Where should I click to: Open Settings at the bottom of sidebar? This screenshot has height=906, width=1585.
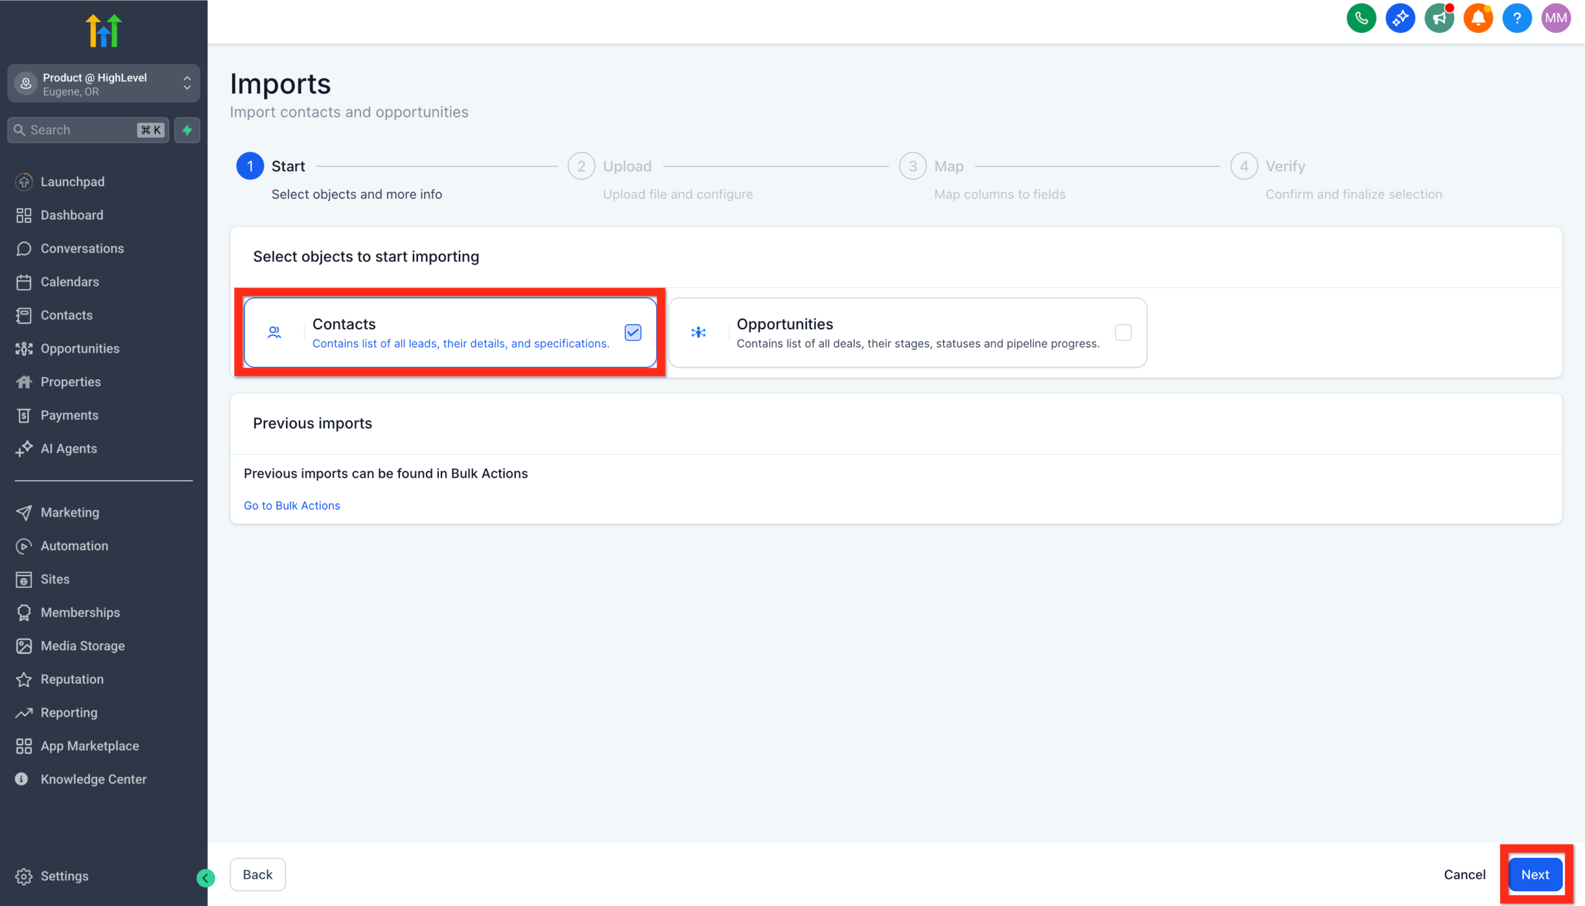click(64, 876)
